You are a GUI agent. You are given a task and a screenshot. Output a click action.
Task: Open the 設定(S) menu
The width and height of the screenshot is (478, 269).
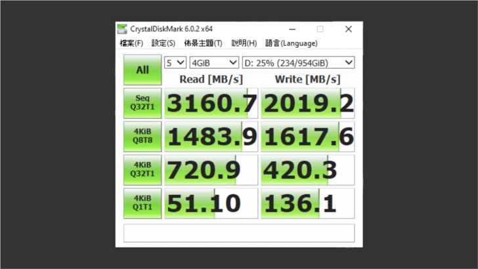[x=163, y=43]
